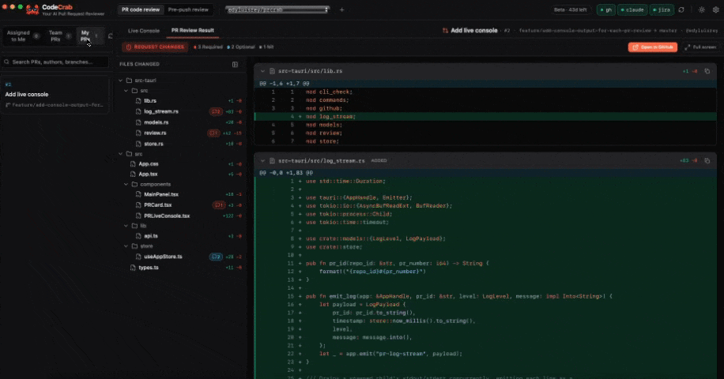The height and width of the screenshot is (379, 724).
Task: Click the comments badge on PRCard.tsx
Action: (x=219, y=205)
